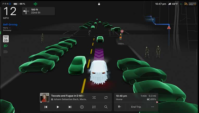Skip to the next track
Image resolution: width=199 pixels, height=113 pixels.
click(70, 107)
